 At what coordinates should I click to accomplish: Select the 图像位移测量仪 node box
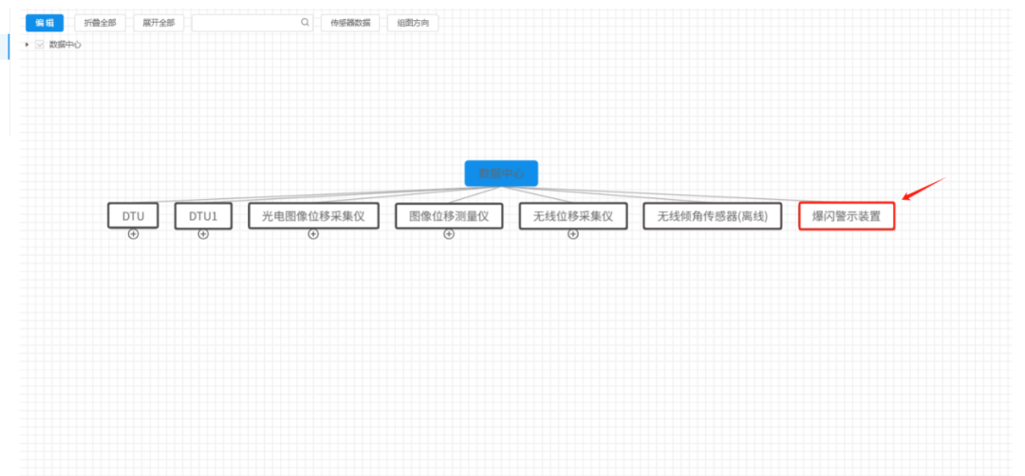(449, 216)
